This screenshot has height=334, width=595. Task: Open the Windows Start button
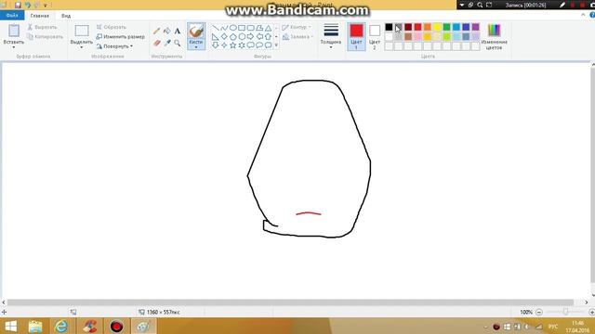[x=11, y=326]
